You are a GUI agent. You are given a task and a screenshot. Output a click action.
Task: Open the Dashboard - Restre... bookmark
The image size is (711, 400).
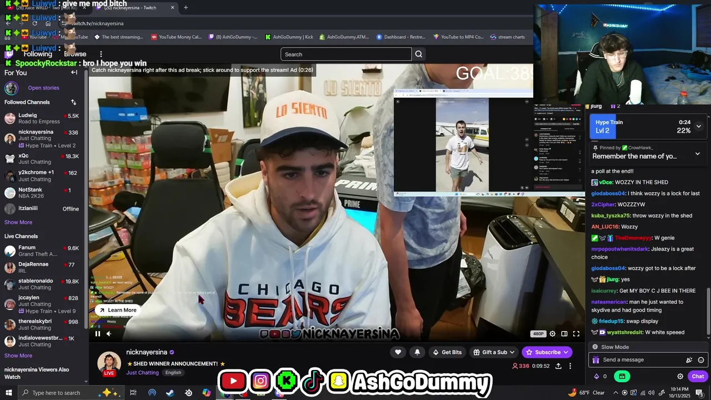[400, 37]
